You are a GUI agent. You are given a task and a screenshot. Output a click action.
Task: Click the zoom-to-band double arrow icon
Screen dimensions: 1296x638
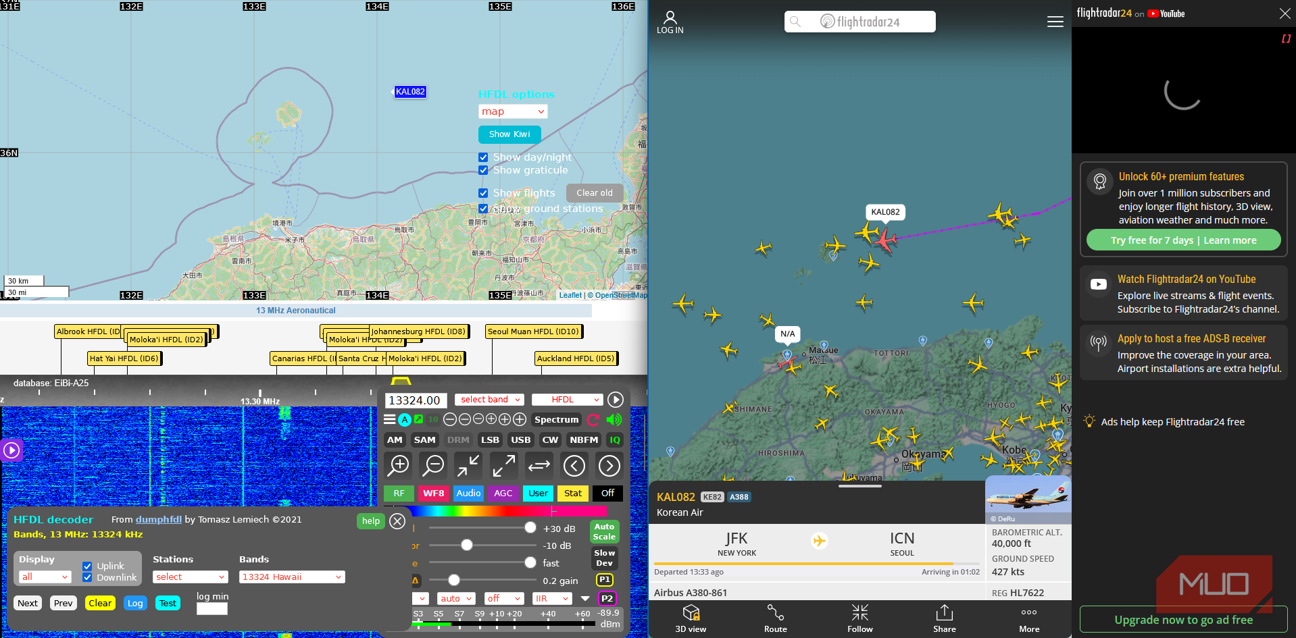(539, 465)
